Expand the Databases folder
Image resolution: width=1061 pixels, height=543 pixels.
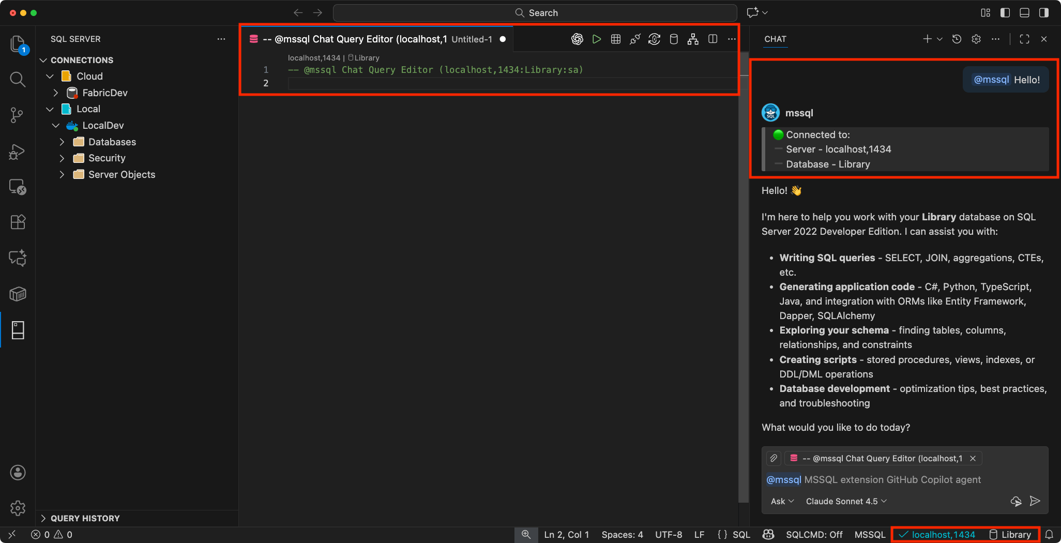click(x=62, y=142)
